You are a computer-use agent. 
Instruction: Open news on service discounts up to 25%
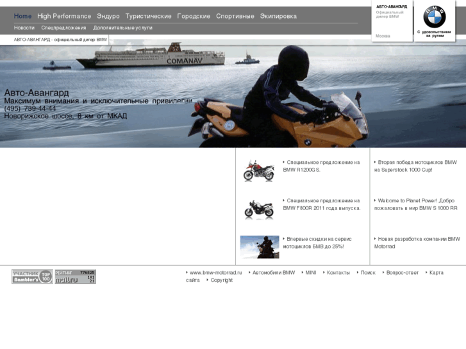tap(317, 243)
